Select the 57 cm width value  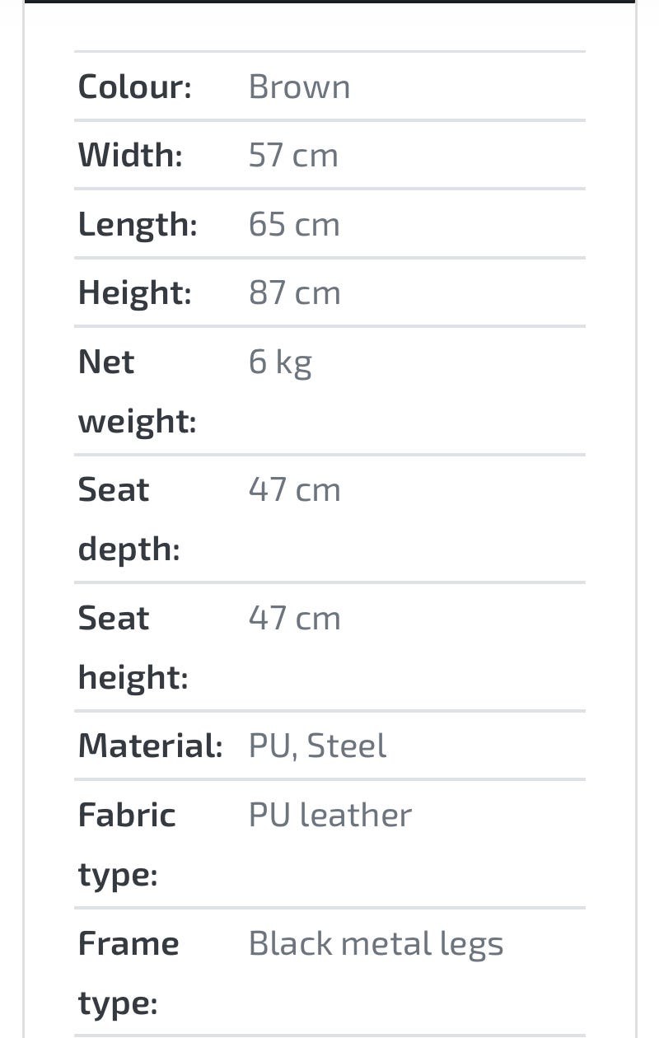point(293,155)
